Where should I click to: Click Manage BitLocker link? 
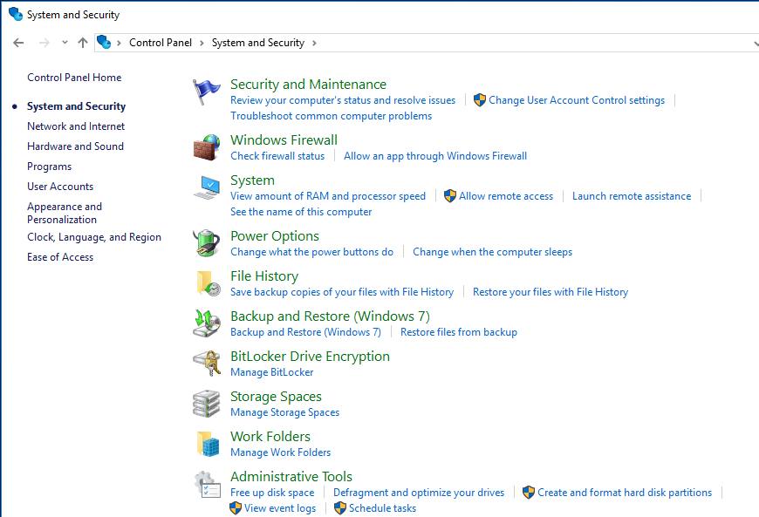click(x=271, y=372)
